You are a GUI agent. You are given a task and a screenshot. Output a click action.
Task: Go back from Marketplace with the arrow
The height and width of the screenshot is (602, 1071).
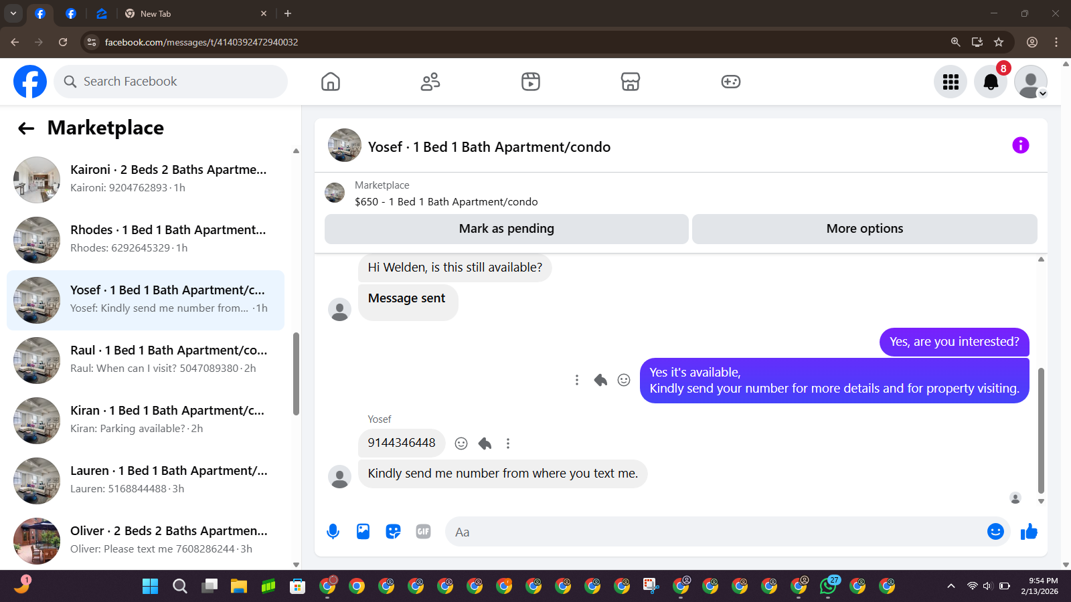click(x=26, y=128)
